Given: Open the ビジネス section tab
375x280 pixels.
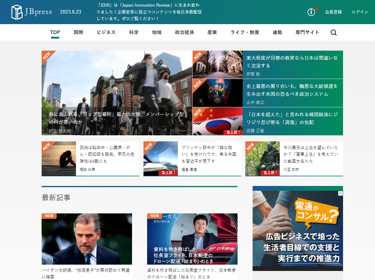Looking at the screenshot, I should pyautogui.click(x=106, y=32).
